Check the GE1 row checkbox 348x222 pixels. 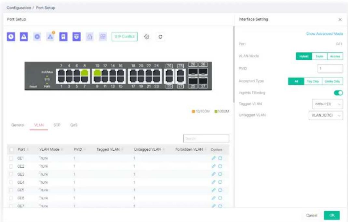point(11,158)
